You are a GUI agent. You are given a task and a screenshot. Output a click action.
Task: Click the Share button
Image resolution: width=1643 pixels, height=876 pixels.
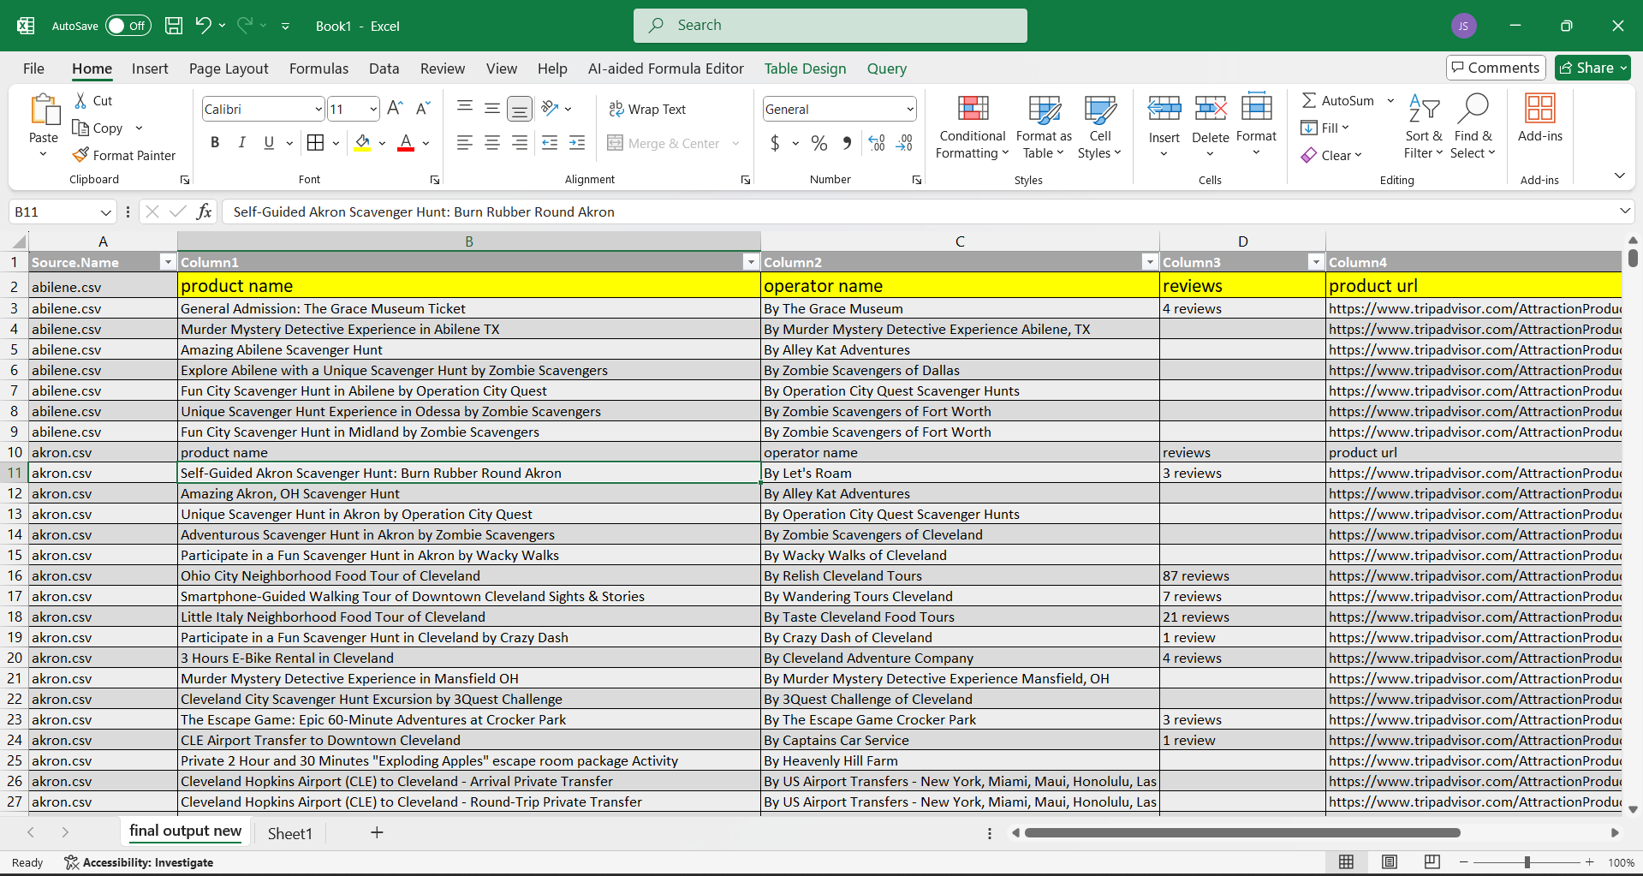click(1592, 68)
